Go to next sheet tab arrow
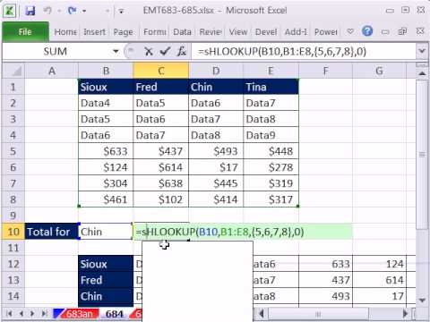Viewport: 430px width, 322px height. click(32, 313)
